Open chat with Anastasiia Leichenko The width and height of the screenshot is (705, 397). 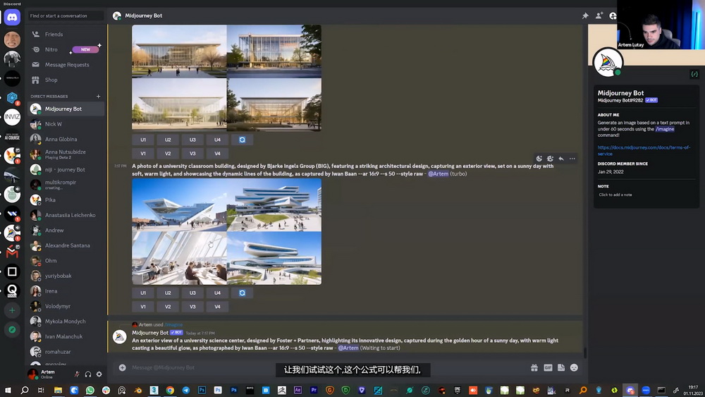coord(66,215)
